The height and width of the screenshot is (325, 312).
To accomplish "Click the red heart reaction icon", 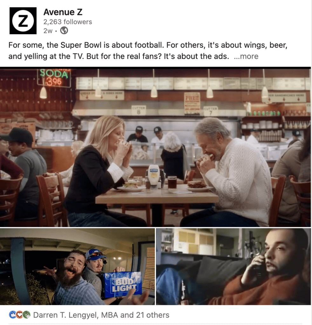I will (19, 315).
